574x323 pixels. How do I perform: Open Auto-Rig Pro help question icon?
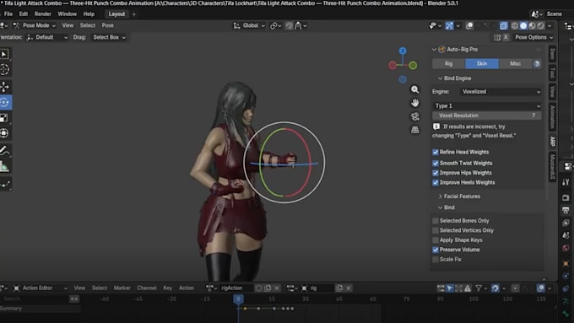[x=537, y=63]
